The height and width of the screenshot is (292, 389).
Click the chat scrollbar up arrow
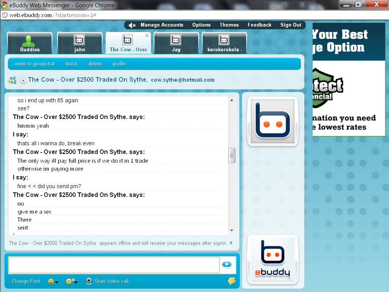pyautogui.click(x=232, y=100)
